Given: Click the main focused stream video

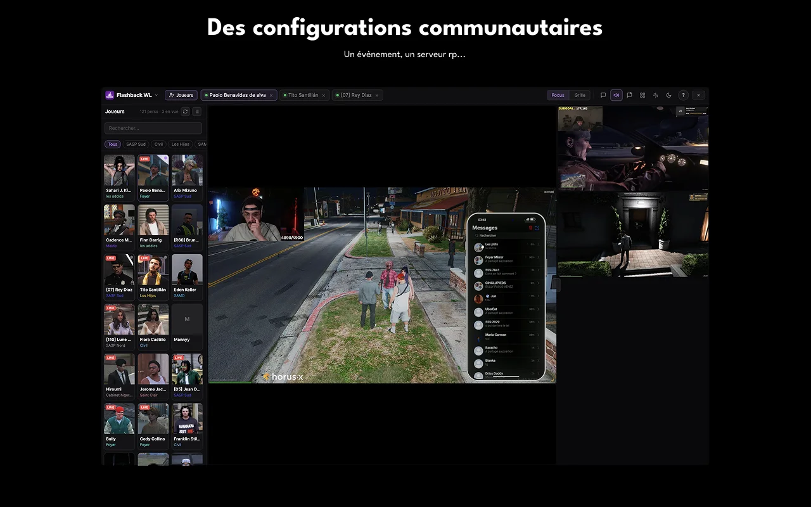Looking at the screenshot, I should pyautogui.click(x=382, y=285).
